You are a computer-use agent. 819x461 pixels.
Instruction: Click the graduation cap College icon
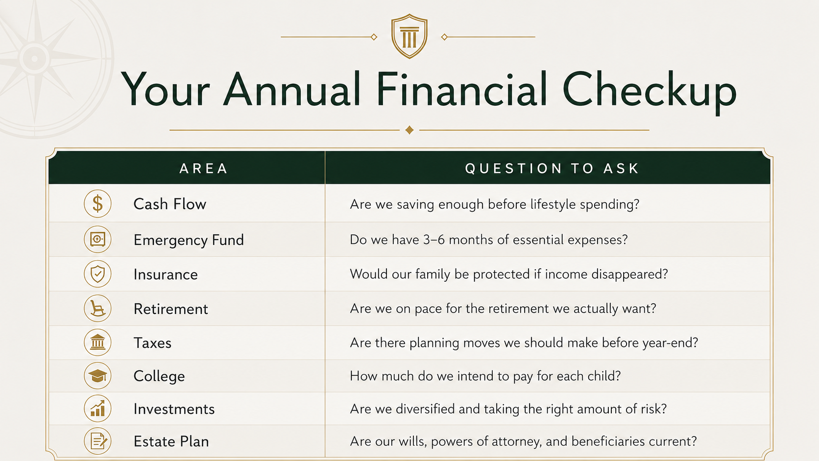point(97,376)
